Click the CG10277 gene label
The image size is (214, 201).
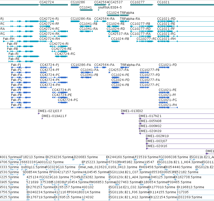coord(137,2)
